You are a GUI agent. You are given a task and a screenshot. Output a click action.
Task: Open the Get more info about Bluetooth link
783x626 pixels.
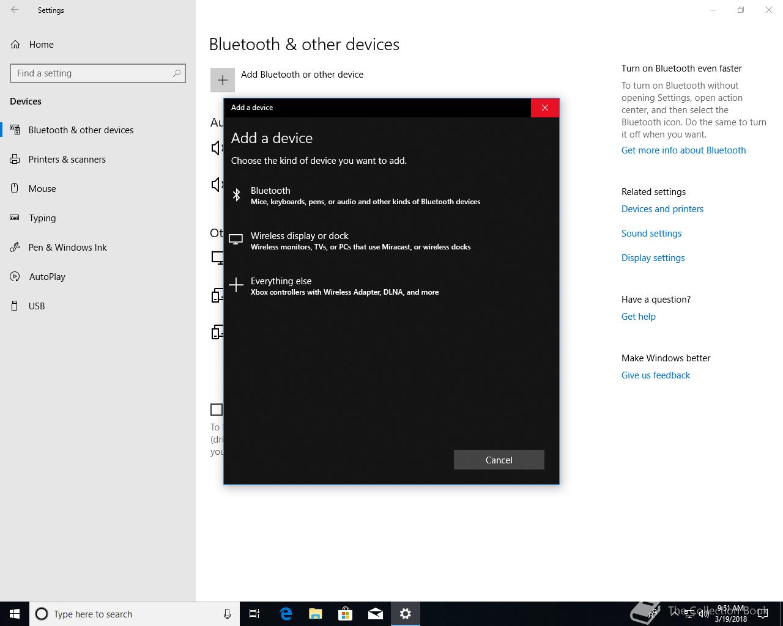[x=683, y=150]
